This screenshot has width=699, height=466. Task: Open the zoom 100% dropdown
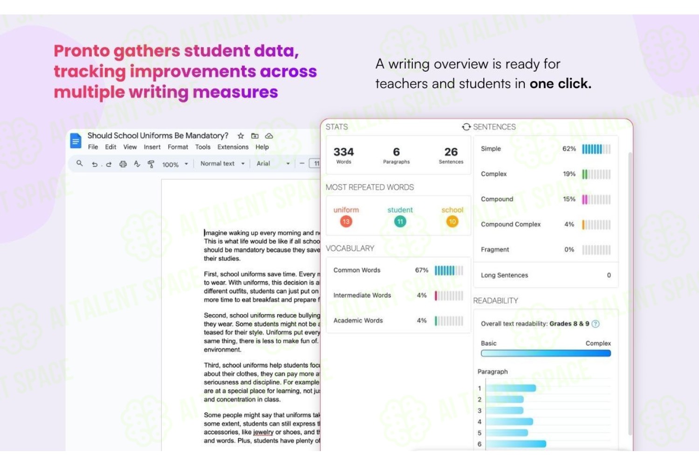pos(175,164)
